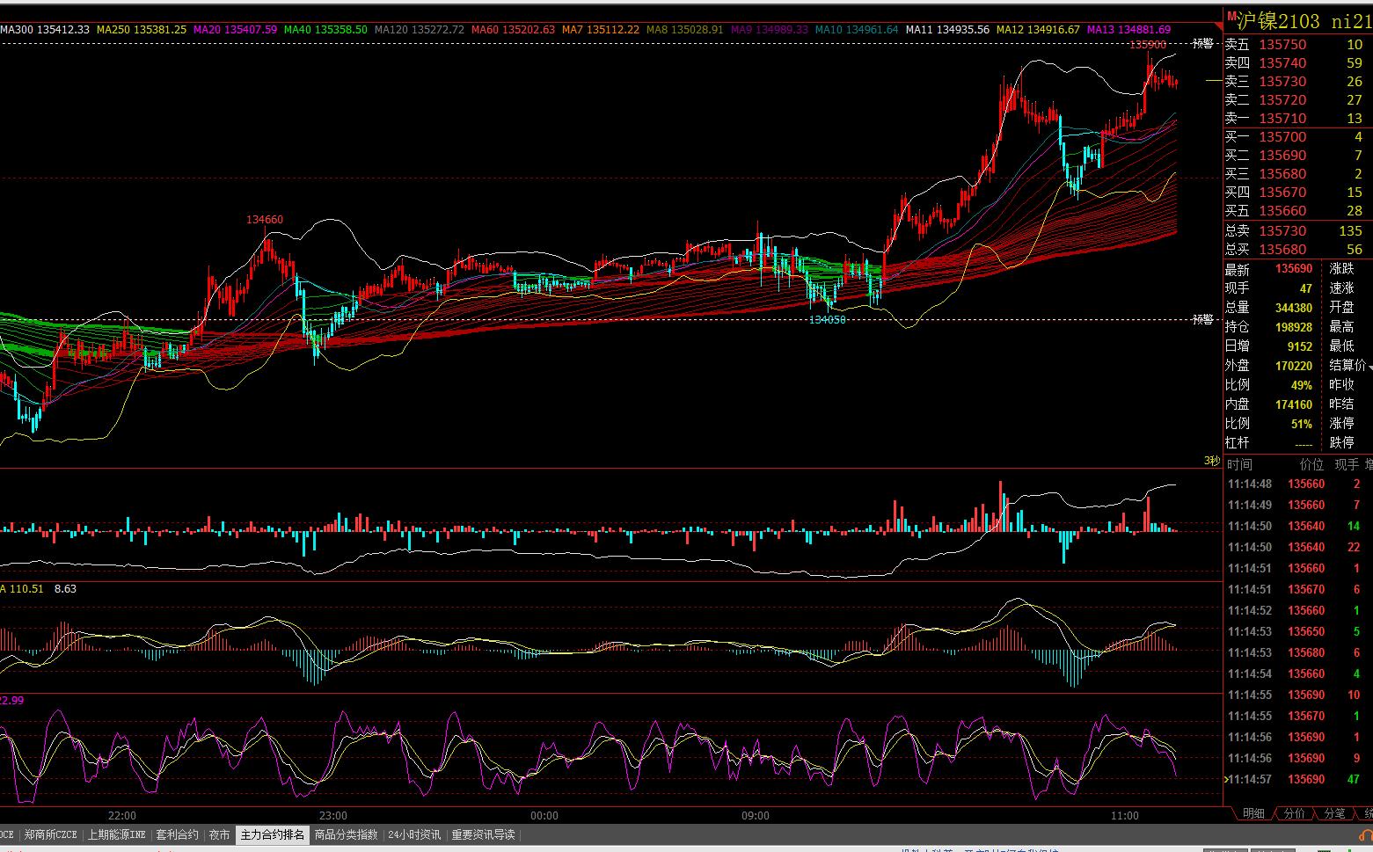1373x852 pixels.
Task: Click the 总卖 135730 summary row
Action: point(1297,230)
